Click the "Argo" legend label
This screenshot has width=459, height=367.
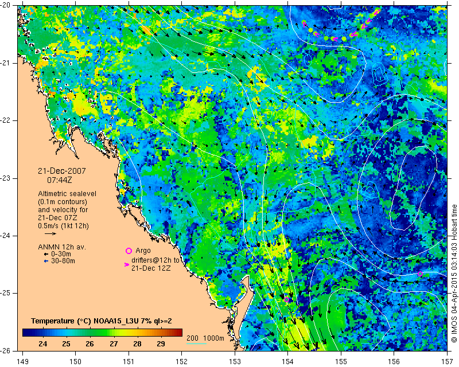(x=143, y=251)
